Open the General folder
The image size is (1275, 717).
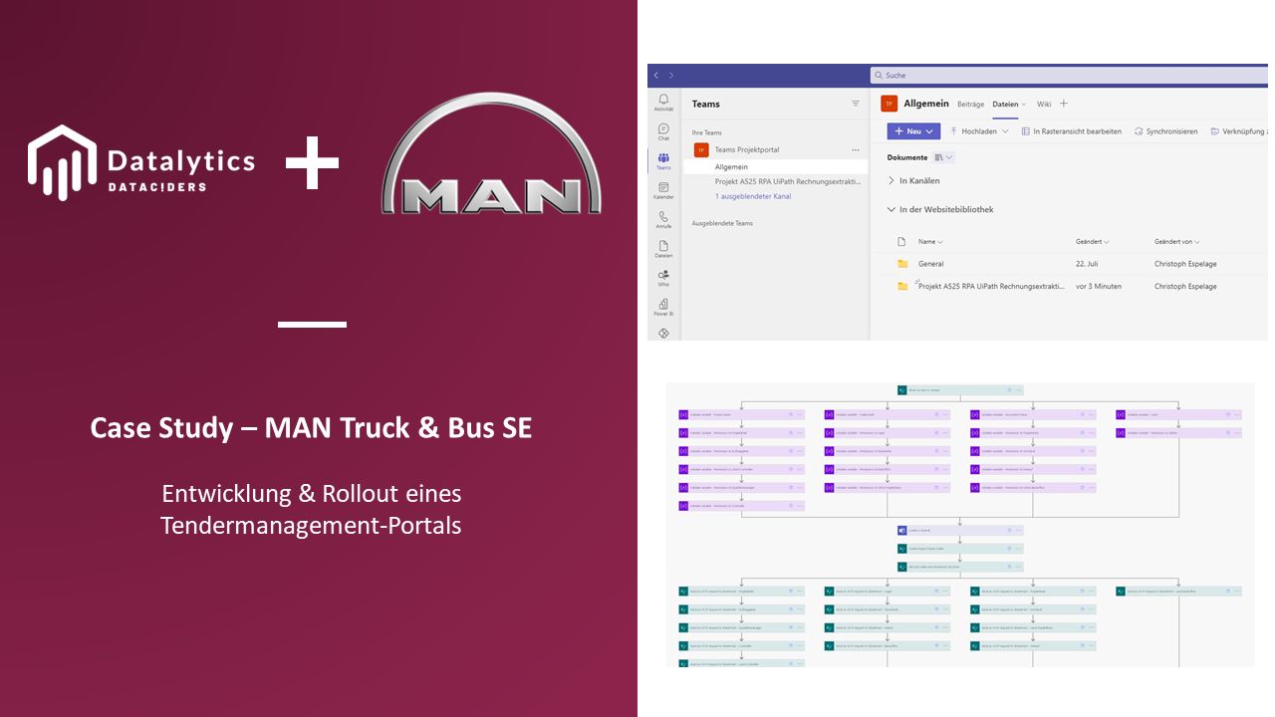(x=930, y=264)
